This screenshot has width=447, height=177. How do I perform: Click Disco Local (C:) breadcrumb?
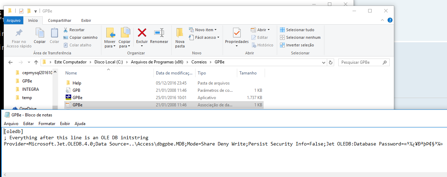pyautogui.click(x=109, y=62)
